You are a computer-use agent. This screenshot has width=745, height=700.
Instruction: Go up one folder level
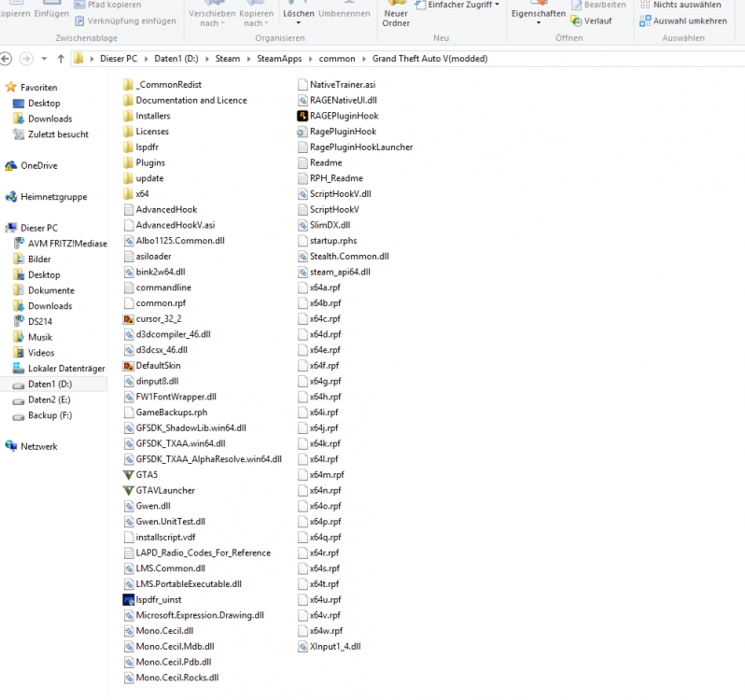(x=61, y=59)
